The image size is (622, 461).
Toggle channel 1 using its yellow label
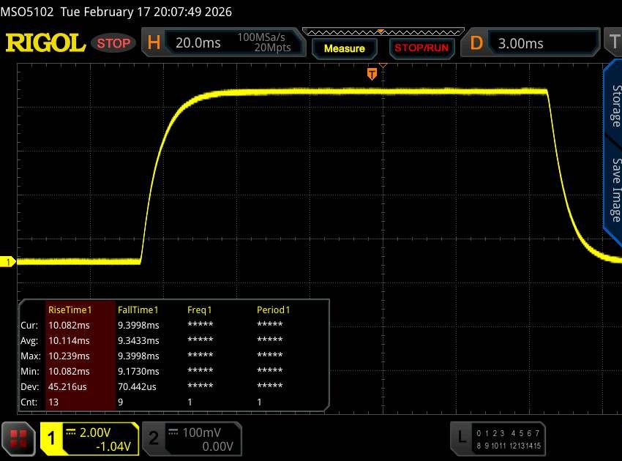(52, 438)
